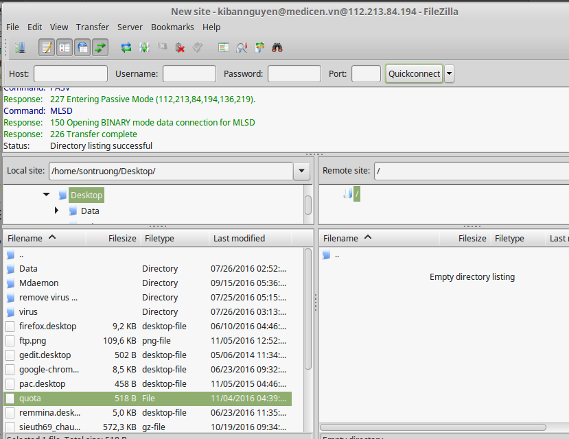Open the Transfer menu

[x=93, y=27]
